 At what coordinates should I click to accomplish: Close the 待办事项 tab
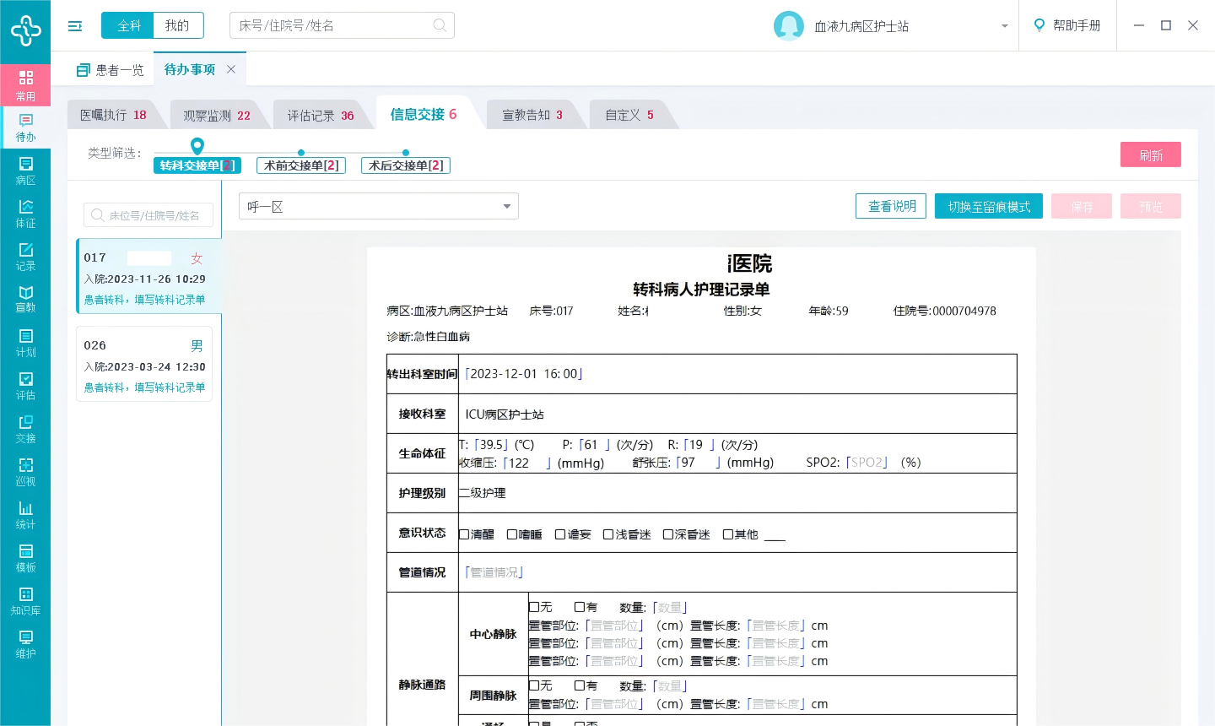(x=231, y=69)
